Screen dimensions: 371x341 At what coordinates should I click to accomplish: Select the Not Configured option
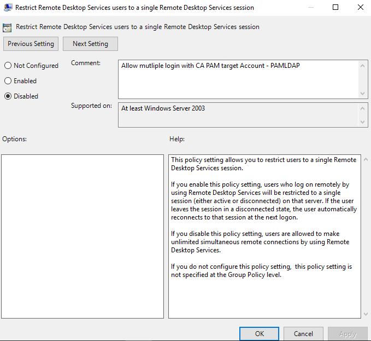click(x=8, y=66)
